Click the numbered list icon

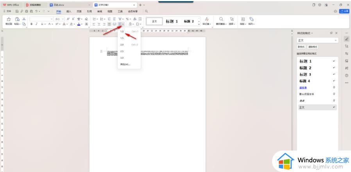(101, 19)
